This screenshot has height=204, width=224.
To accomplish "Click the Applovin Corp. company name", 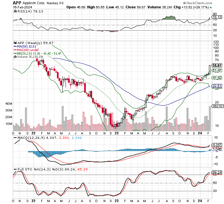I will coord(34,3).
